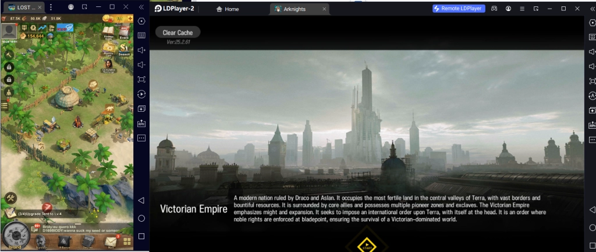Add gold with the plus button
The height and width of the screenshot is (252, 596).
(130, 18)
